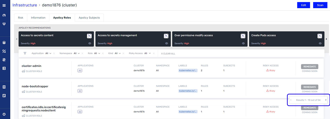Click the filter lines icon in filter bar

click(x=25, y=53)
